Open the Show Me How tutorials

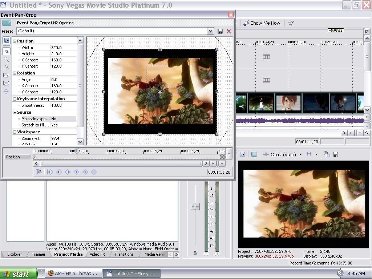(262, 23)
